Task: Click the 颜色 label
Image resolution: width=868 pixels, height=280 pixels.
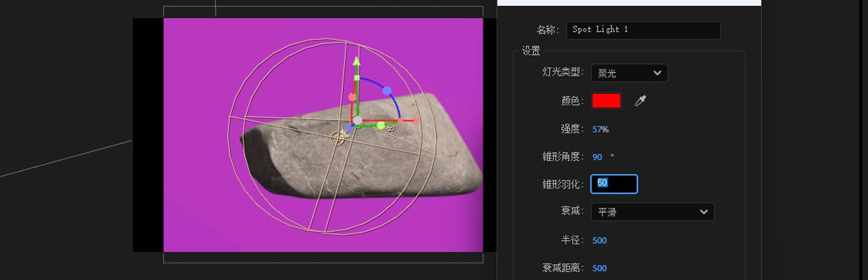Action: [573, 101]
